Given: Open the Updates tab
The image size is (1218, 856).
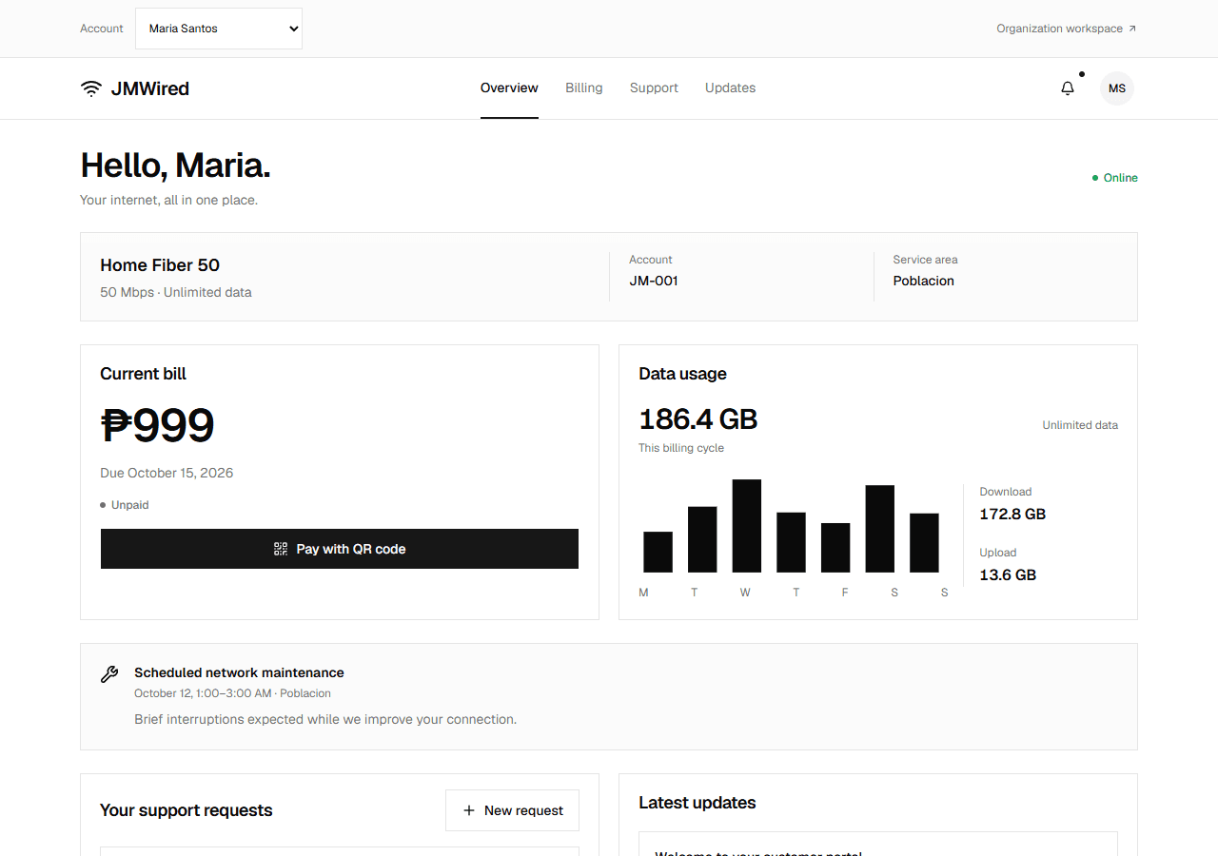Looking at the screenshot, I should pos(730,88).
